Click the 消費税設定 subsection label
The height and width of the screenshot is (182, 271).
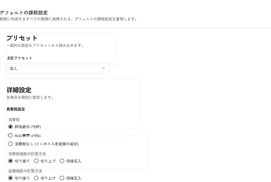pos(16,109)
